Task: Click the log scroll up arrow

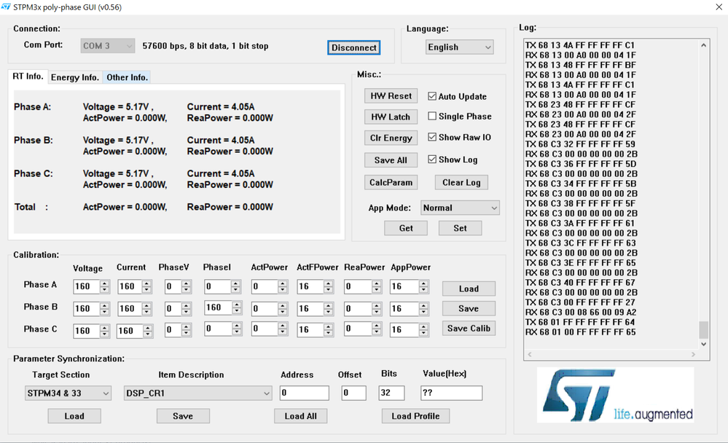Action: pos(703,45)
